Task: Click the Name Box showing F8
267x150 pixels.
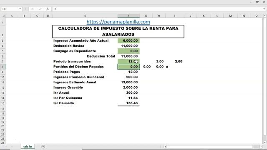Action: point(10,9)
